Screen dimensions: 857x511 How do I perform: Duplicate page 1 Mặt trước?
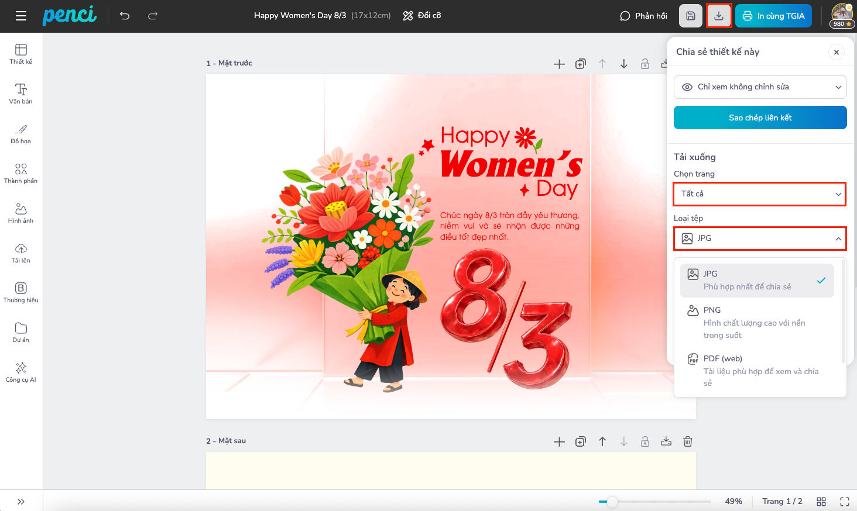click(x=581, y=64)
